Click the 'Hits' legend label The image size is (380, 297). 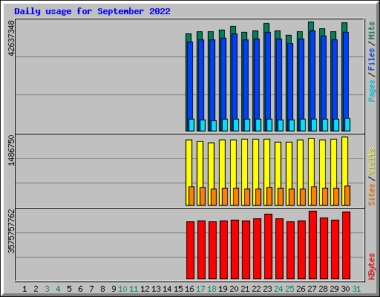[x=372, y=30]
